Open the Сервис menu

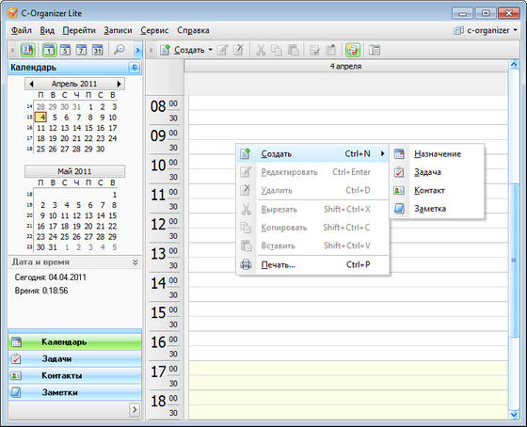tap(154, 30)
